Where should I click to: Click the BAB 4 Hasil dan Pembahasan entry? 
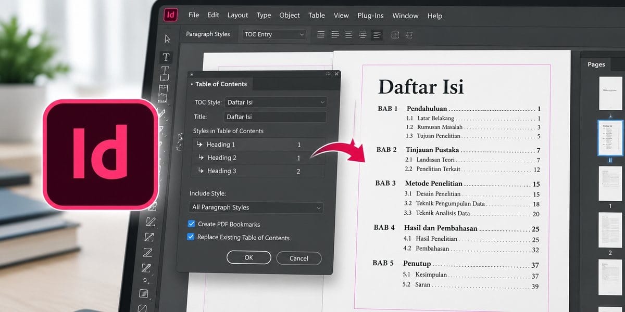point(457,229)
